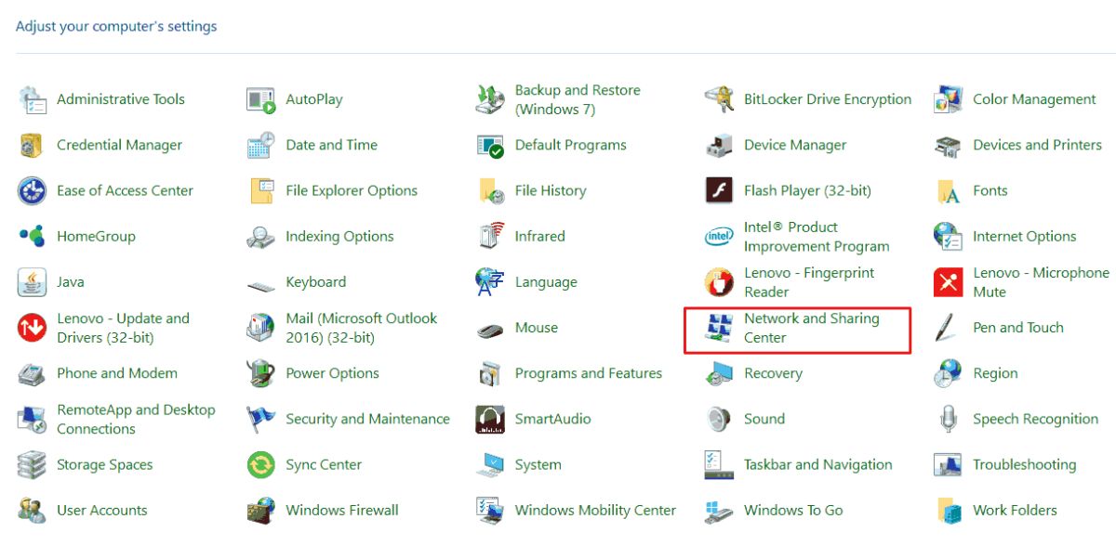Click the Windows Firewall icon
Screen dimensions: 1116x558
[x=261, y=511]
